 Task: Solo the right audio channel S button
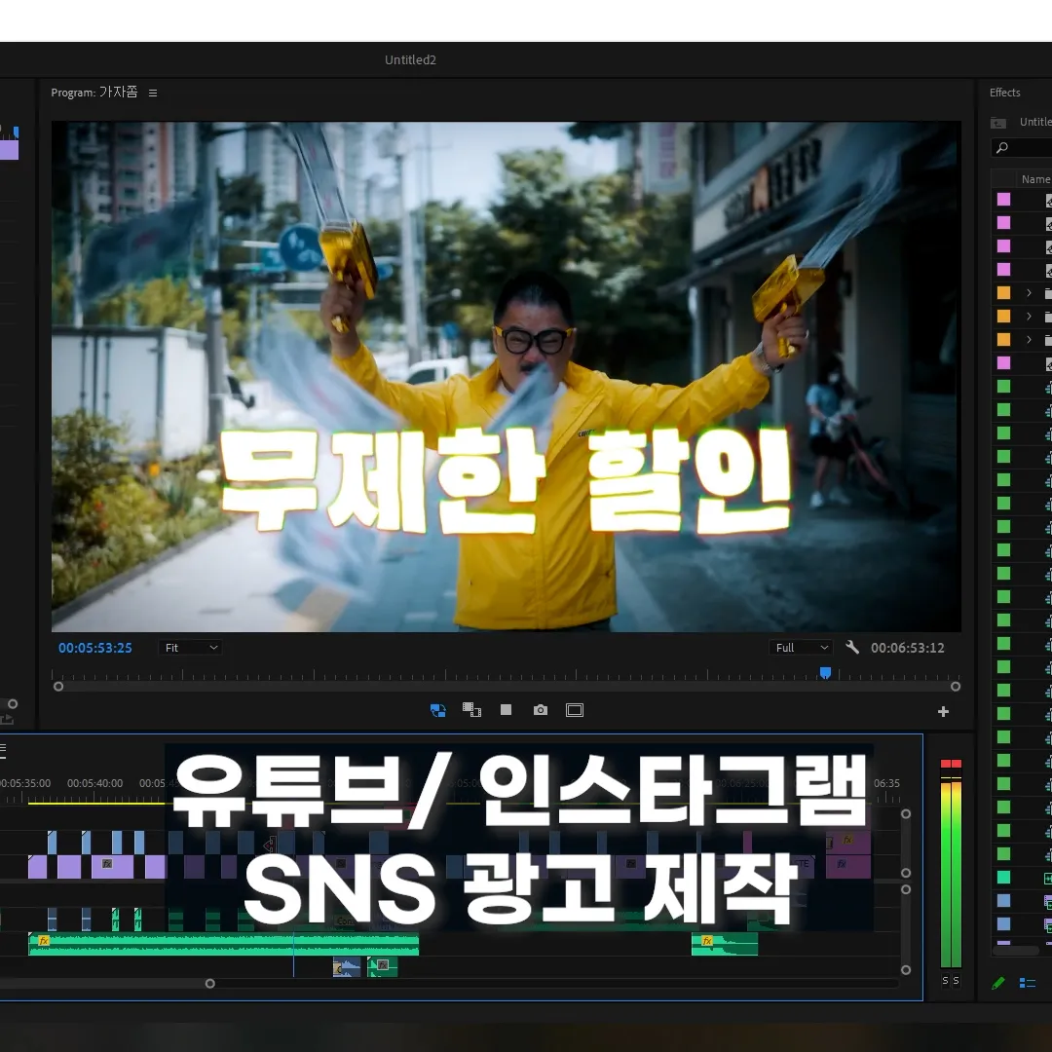[x=957, y=980]
